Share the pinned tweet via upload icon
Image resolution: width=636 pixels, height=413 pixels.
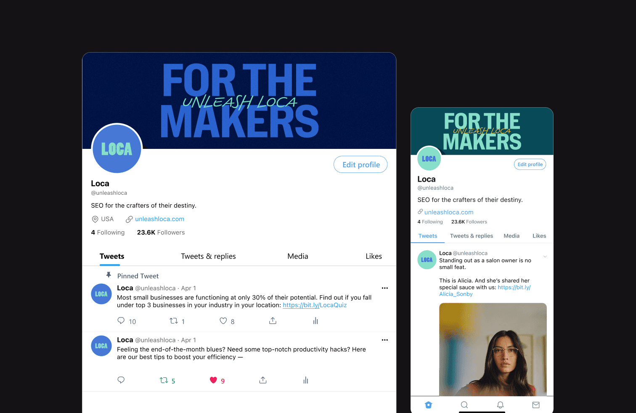[x=273, y=320]
